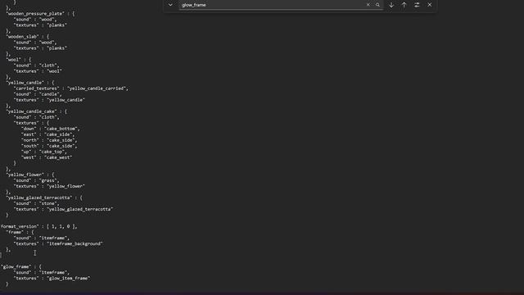
Task: Click the "wooden_pressure_plate" key text
Action: click(x=35, y=14)
